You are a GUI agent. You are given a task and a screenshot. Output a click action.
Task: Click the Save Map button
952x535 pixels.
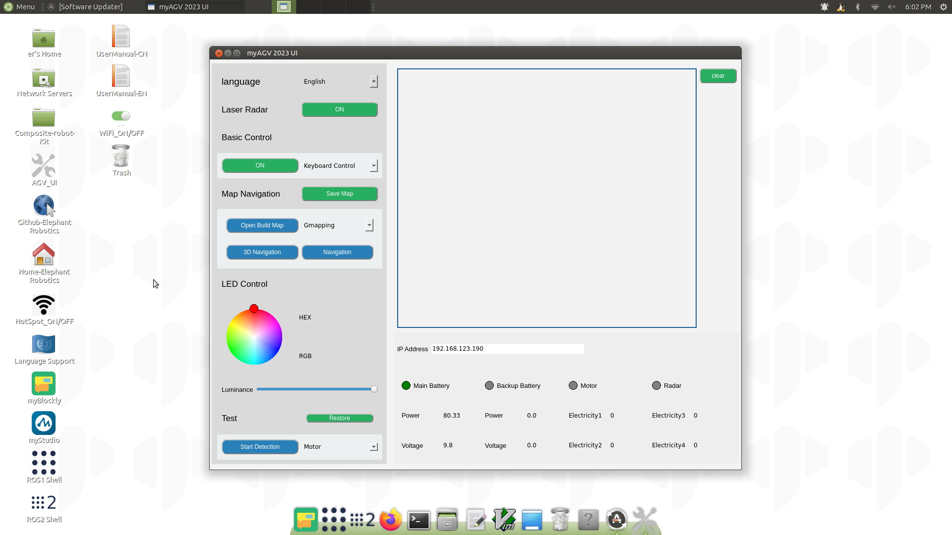[339, 194]
